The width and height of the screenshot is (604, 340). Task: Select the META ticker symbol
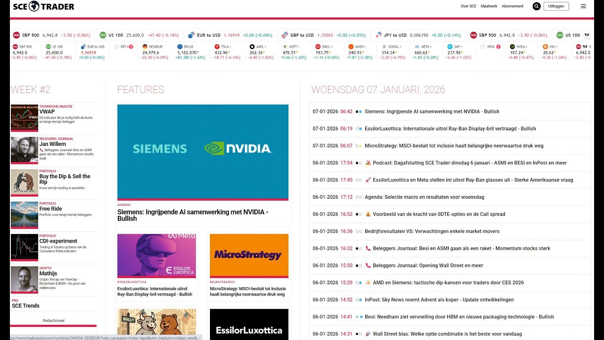click(425, 52)
